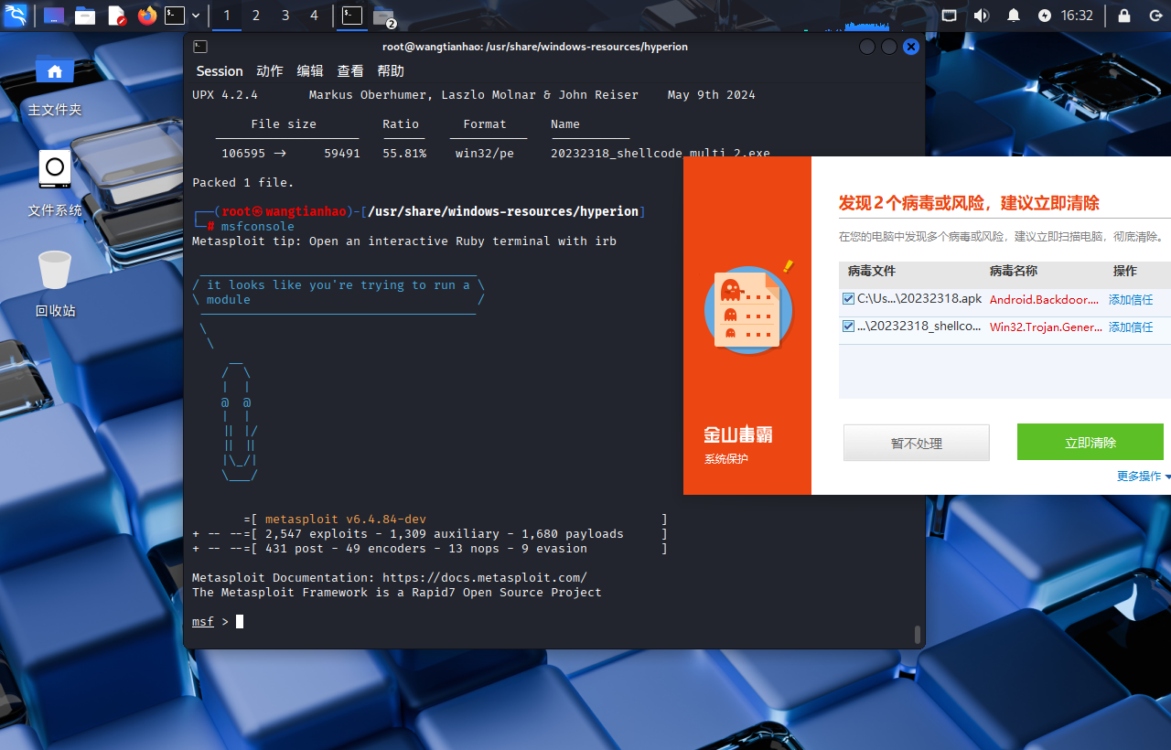Open the Session menu in terminal
Screen dimensions: 1171x750
coord(220,71)
